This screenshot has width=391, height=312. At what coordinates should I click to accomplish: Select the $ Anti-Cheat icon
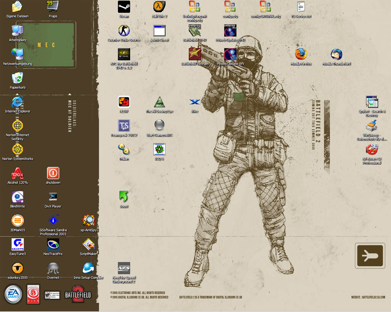[x=159, y=30]
